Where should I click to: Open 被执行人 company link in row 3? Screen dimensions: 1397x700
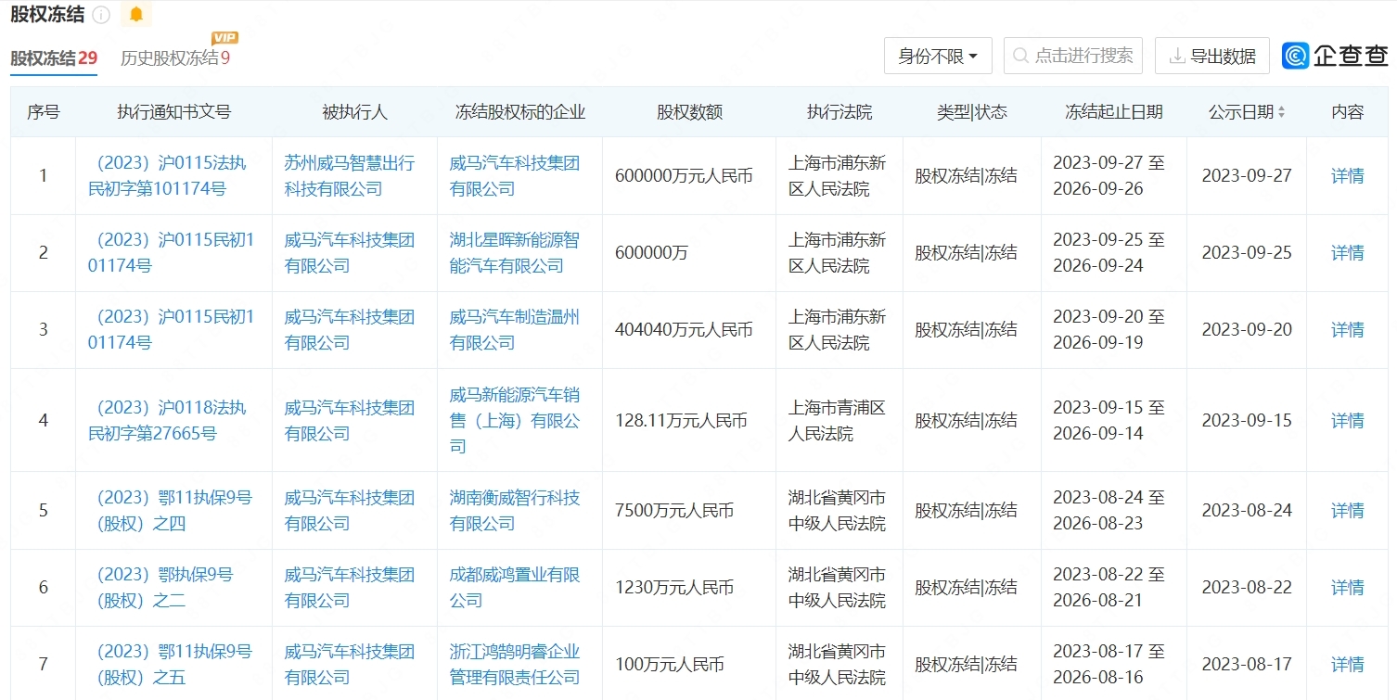click(x=349, y=330)
